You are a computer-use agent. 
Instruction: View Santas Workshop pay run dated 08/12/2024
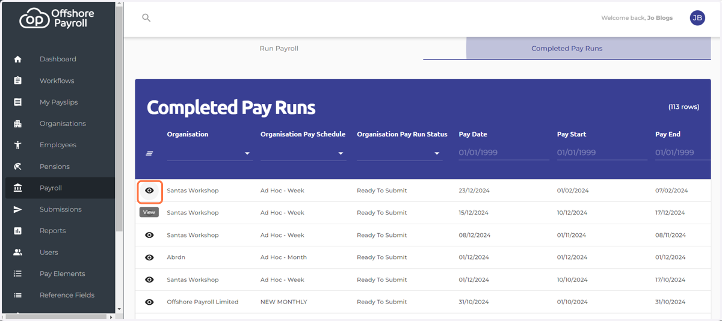click(150, 235)
